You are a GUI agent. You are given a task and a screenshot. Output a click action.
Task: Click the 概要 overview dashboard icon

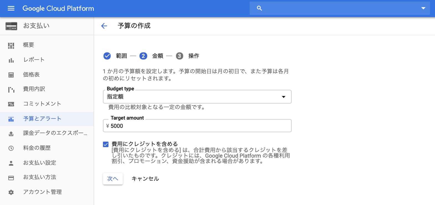click(x=11, y=45)
